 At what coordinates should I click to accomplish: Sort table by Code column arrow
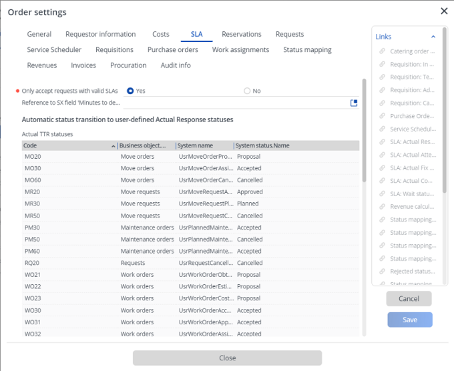113,145
